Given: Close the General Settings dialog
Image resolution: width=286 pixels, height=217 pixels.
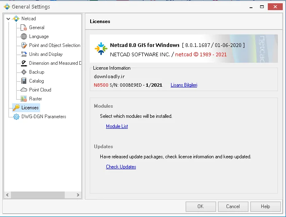Looking at the screenshot, I should point(275,7).
